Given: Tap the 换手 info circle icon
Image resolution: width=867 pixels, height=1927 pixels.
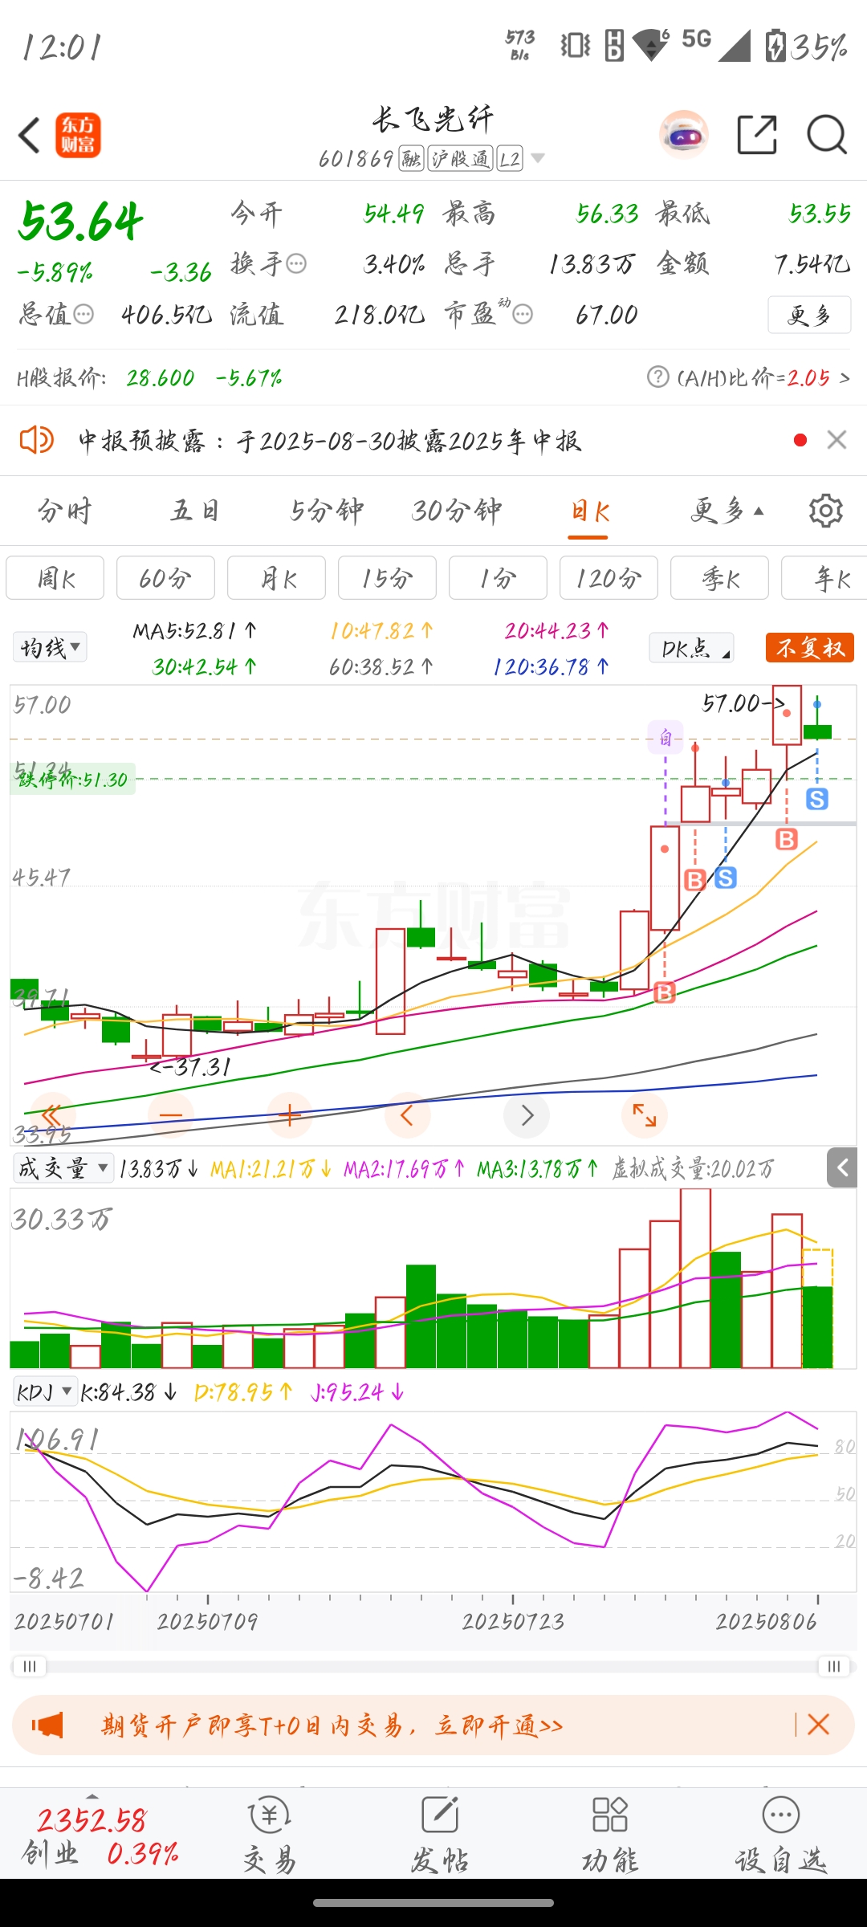Looking at the screenshot, I should (x=296, y=263).
